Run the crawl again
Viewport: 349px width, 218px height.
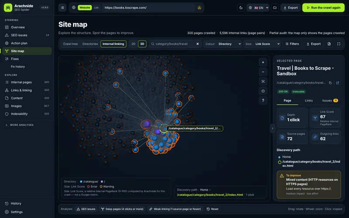pyautogui.click(x=323, y=7)
